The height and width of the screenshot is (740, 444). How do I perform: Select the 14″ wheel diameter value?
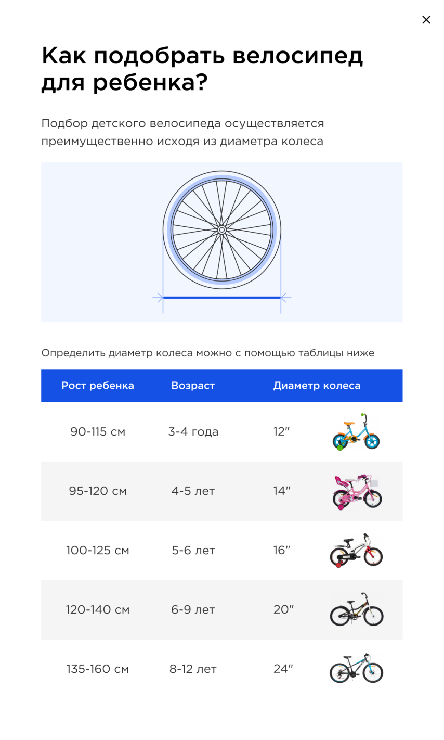coord(282,491)
